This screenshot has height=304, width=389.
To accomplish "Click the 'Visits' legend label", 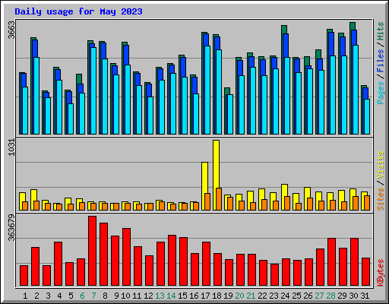I will (x=381, y=165).
